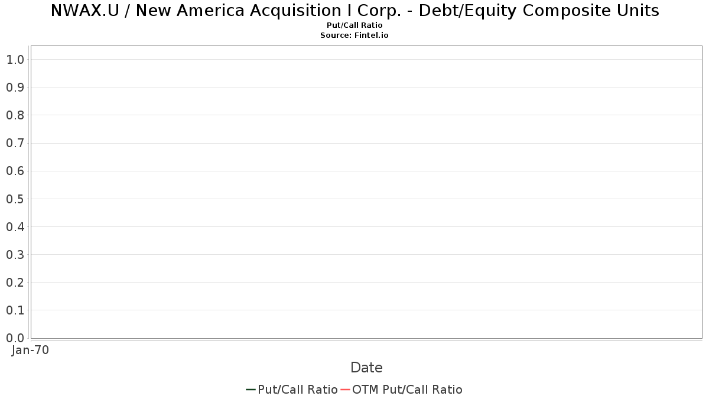Click the 1.0 y-axis label
Image resolution: width=709 pixels, height=399 pixels.
[15, 60]
